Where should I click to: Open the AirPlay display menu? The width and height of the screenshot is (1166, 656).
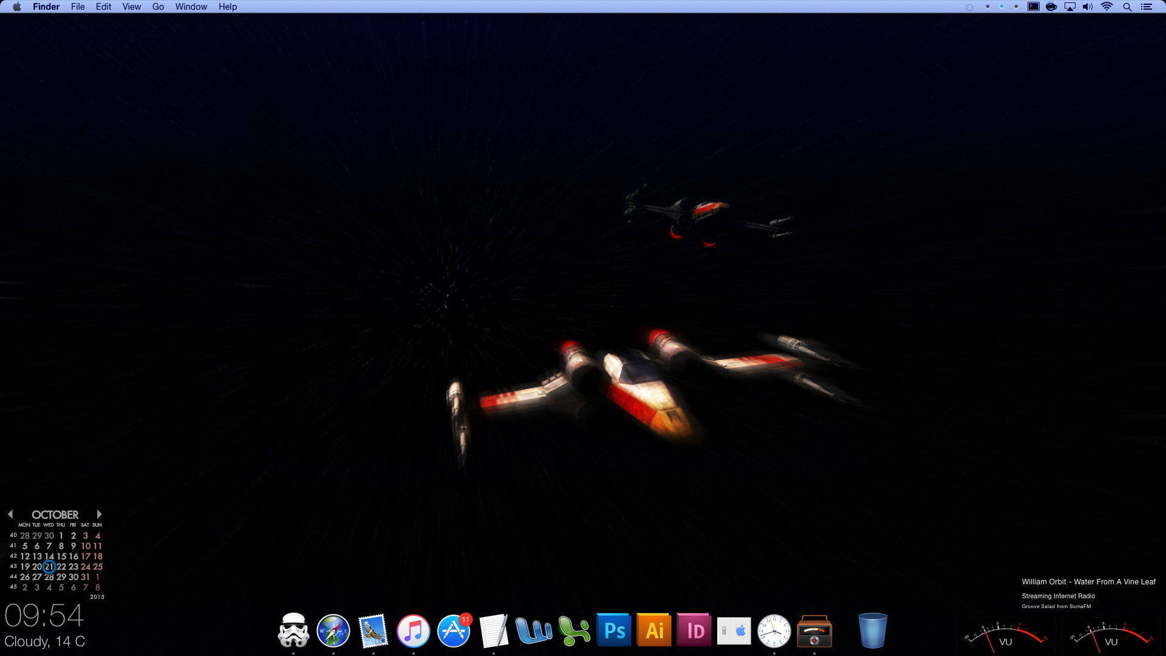point(1070,7)
